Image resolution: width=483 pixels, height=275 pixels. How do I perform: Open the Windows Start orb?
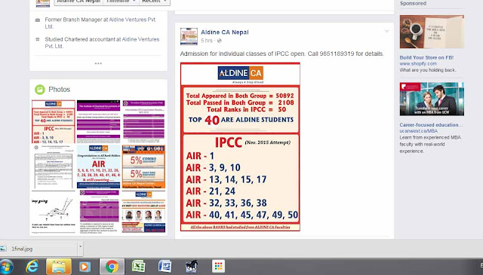click(x=7, y=267)
